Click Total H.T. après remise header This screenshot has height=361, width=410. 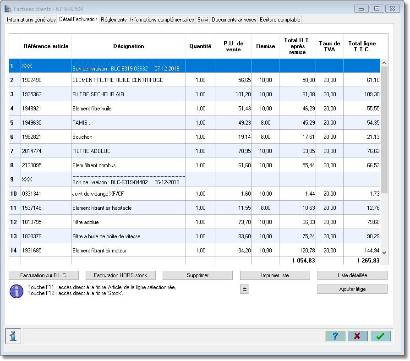point(297,46)
